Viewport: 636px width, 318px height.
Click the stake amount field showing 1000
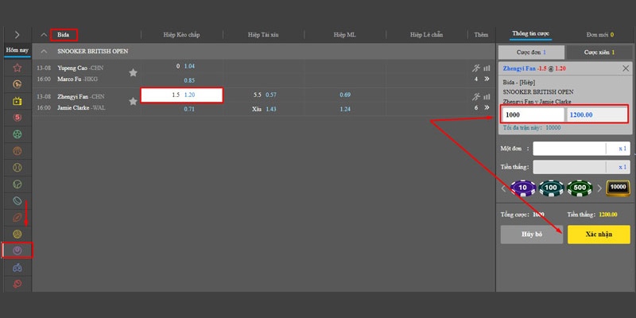click(x=531, y=115)
